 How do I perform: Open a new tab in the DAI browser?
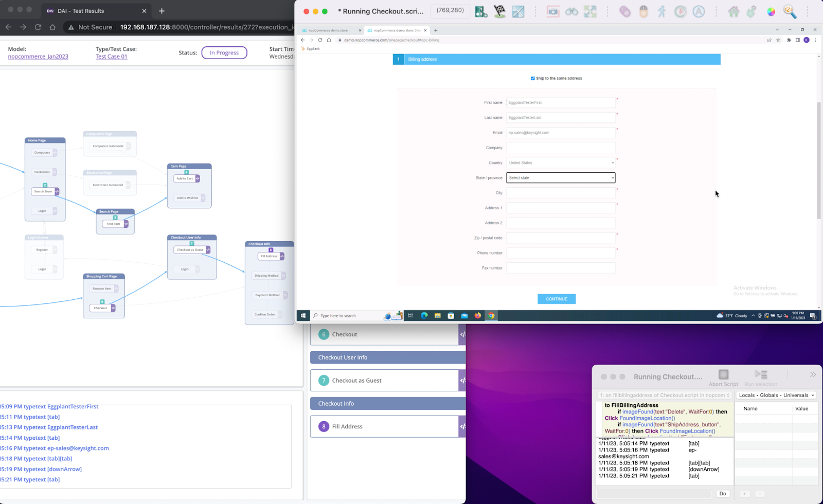coord(162,11)
